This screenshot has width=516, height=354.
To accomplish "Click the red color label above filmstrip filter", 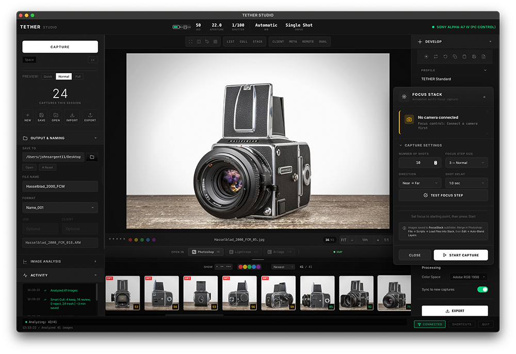I will point(240,267).
